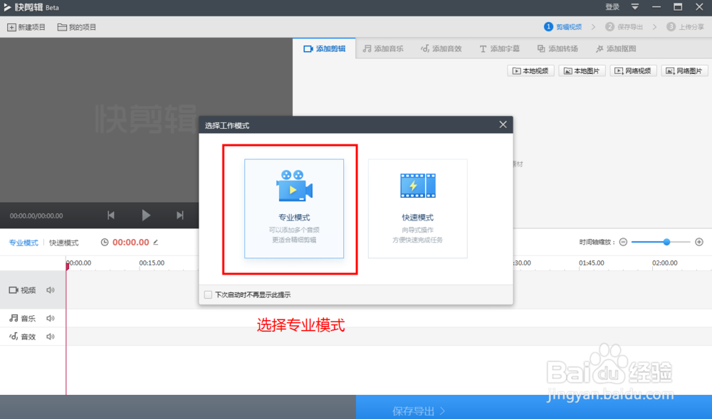
Task: Switch to 添加抠图 tab
Action: 616,48
